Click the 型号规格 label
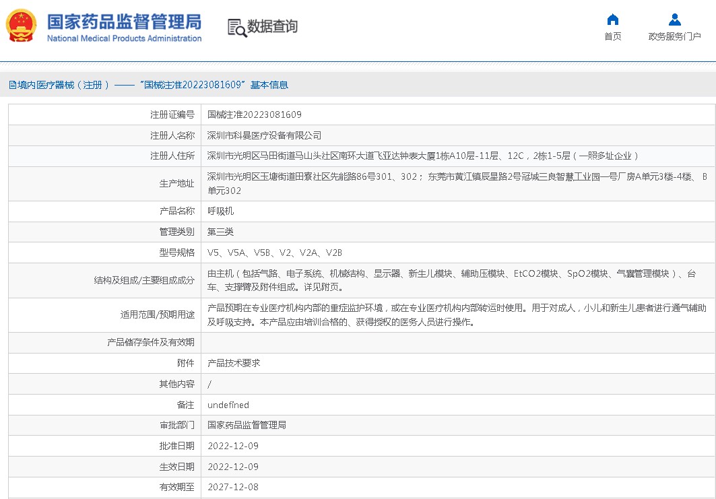Viewport: 716px width, 499px height. [176, 253]
